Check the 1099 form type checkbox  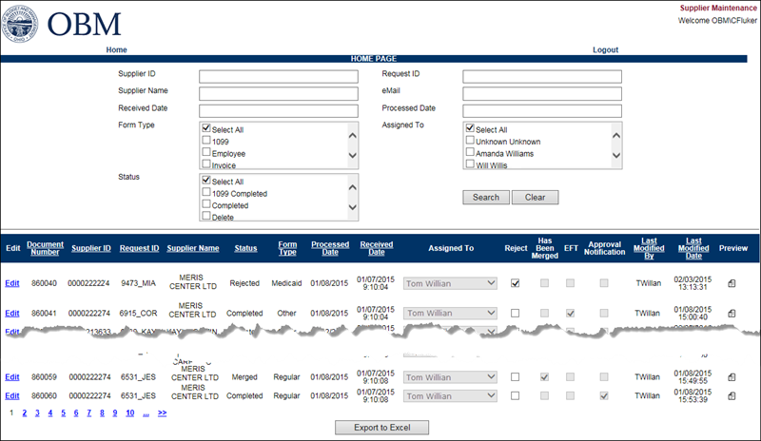click(x=206, y=142)
